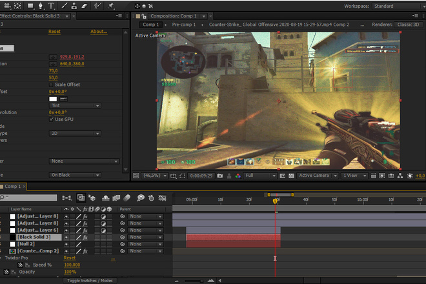
Task: Select the Horizontal Type tool
Action: [51, 6]
